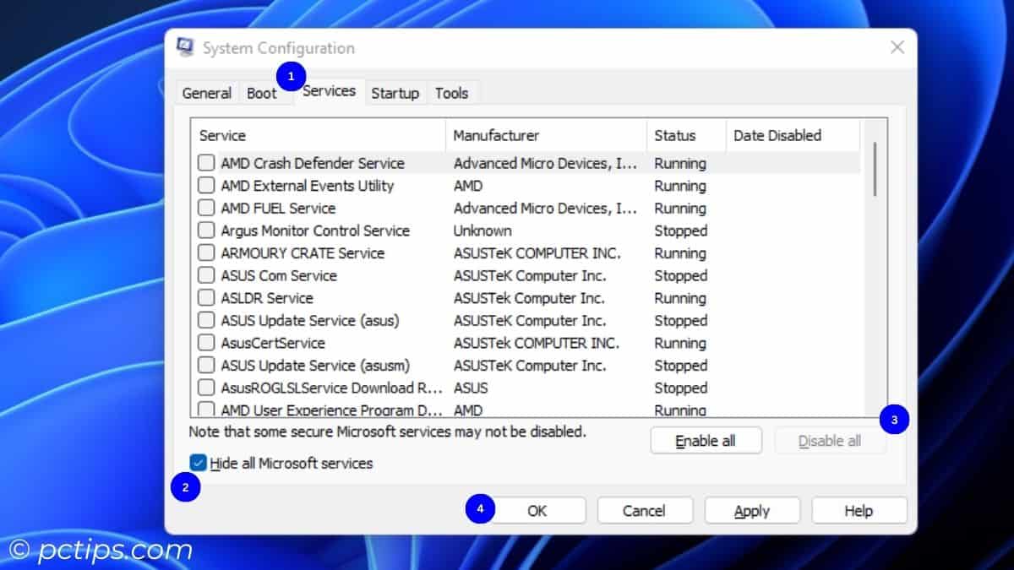Image resolution: width=1014 pixels, height=570 pixels.
Task: Sort services by the Status column header
Action: click(675, 135)
